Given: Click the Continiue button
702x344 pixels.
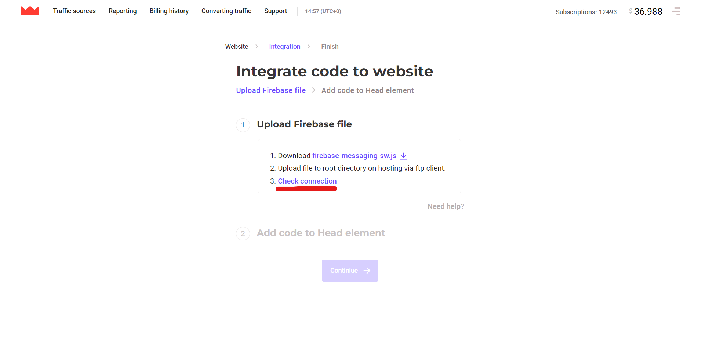Looking at the screenshot, I should pos(350,271).
